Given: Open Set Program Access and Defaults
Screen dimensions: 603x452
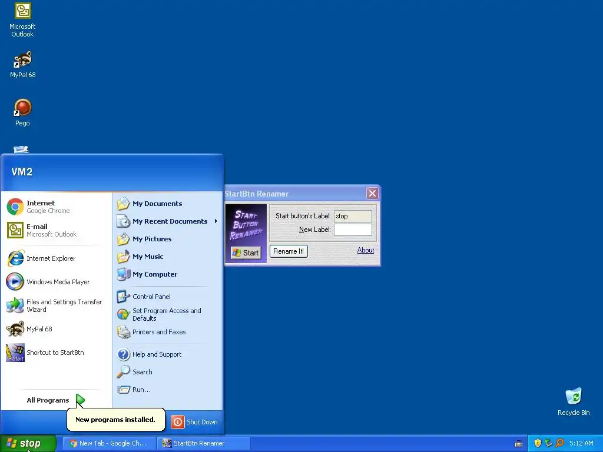Looking at the screenshot, I should click(167, 314).
